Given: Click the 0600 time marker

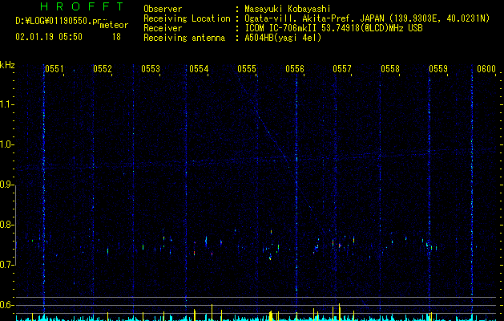Looking at the screenshot, I should click(x=486, y=69).
